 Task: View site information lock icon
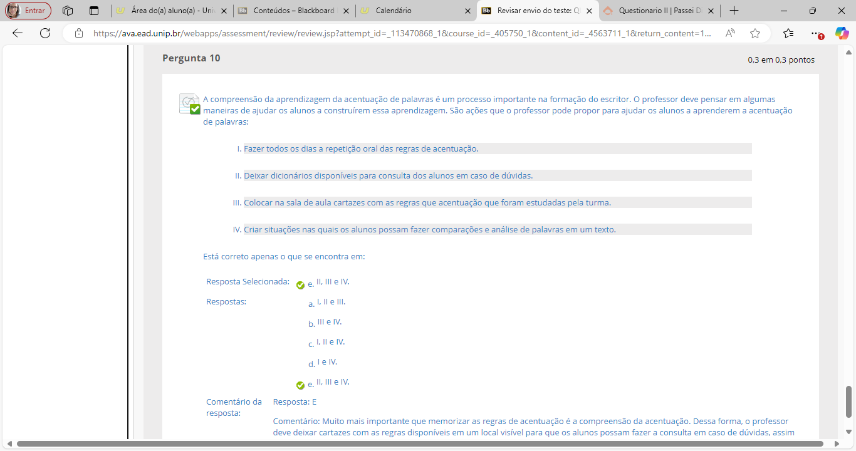pyautogui.click(x=79, y=33)
